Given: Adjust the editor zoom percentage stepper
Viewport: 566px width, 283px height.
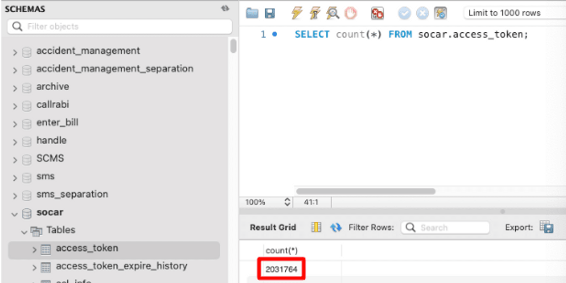Looking at the screenshot, I should coord(287,202).
